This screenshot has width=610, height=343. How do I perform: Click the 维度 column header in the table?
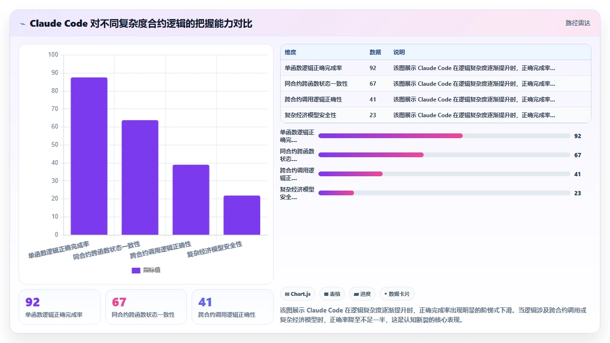[290, 52]
